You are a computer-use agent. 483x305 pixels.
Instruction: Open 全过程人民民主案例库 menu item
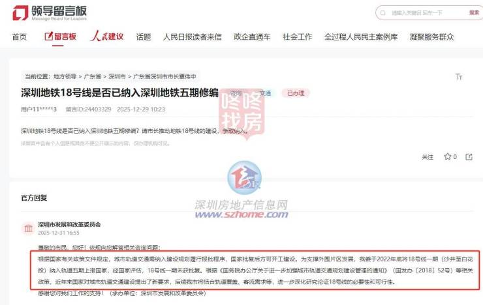click(x=361, y=37)
